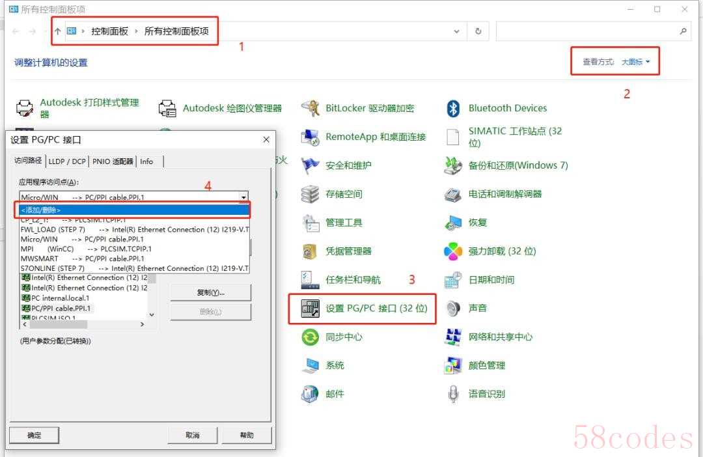This screenshot has width=703, height=457.
Task: Click the back navigation arrow
Action: 16,31
